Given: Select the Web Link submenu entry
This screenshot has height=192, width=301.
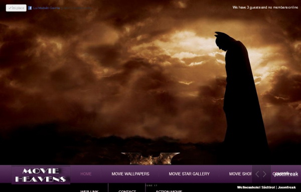Looking at the screenshot, I should click(89, 191).
